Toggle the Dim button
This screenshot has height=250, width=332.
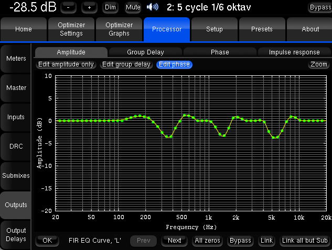[x=110, y=7]
